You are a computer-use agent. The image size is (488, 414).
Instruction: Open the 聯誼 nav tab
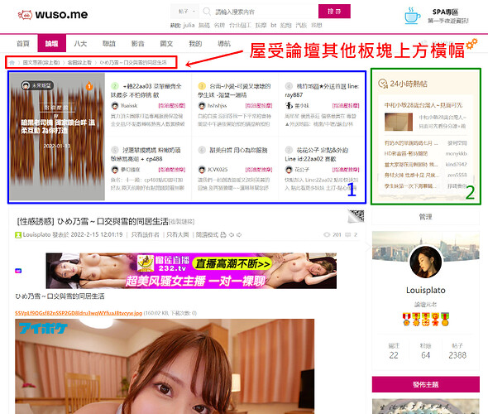[x=109, y=44]
